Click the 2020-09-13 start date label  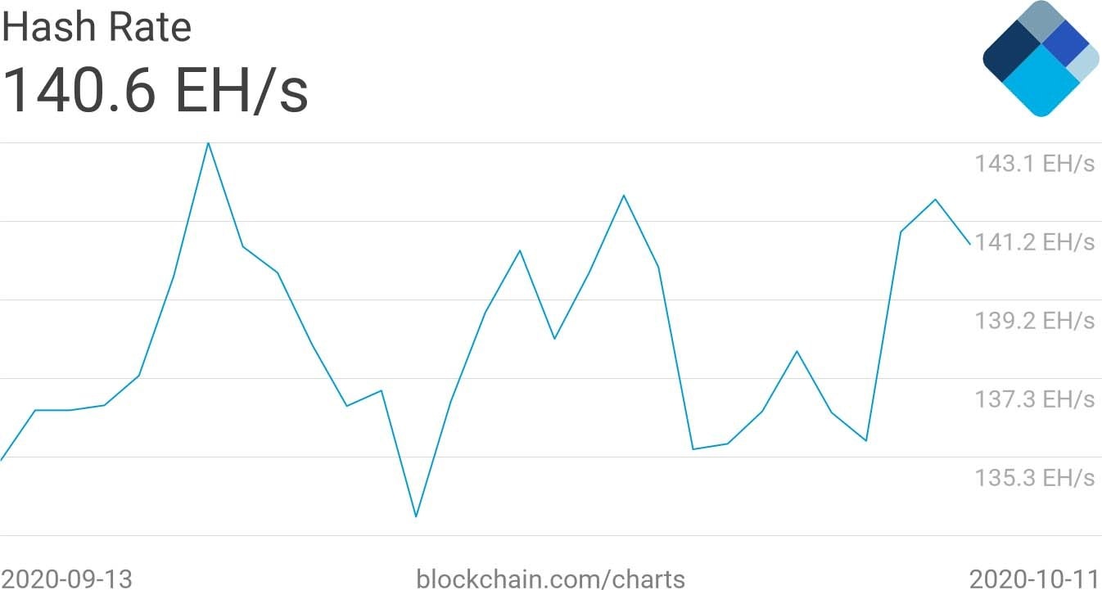pos(67,579)
